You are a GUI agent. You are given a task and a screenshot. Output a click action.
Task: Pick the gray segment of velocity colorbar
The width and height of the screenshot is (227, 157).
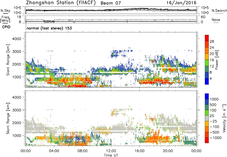pos(207,118)
